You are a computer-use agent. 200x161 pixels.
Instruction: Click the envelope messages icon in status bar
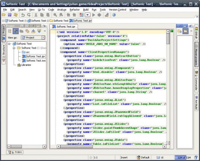(158, 157)
